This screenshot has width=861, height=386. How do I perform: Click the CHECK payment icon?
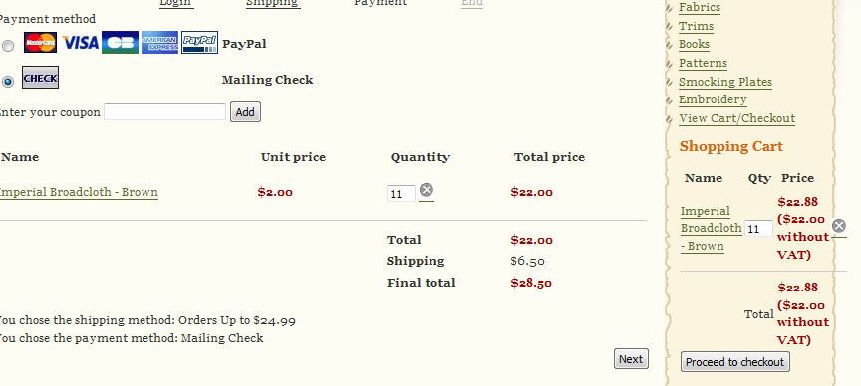pyautogui.click(x=40, y=78)
